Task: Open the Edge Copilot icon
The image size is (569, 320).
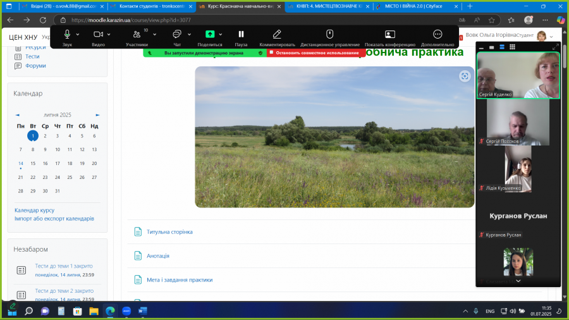Action: 560,20
